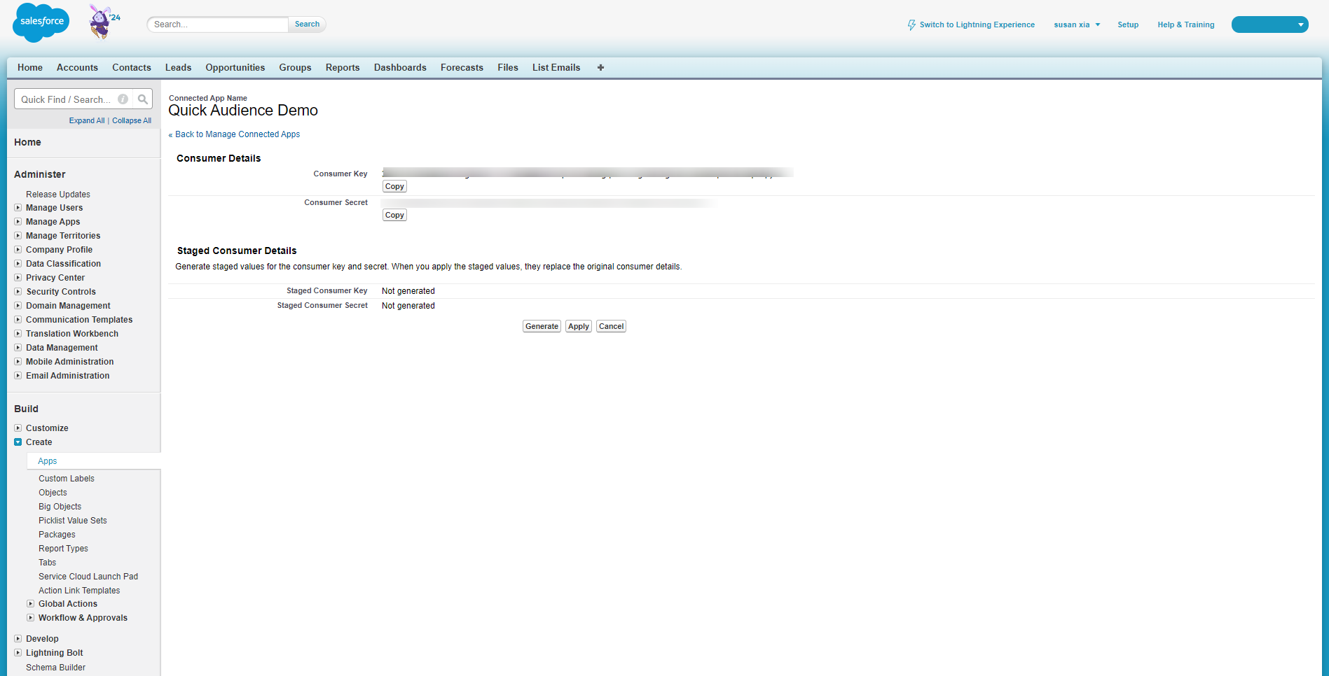This screenshot has height=676, width=1329.
Task: Expand the Mobile Administration node
Action: pos(18,362)
